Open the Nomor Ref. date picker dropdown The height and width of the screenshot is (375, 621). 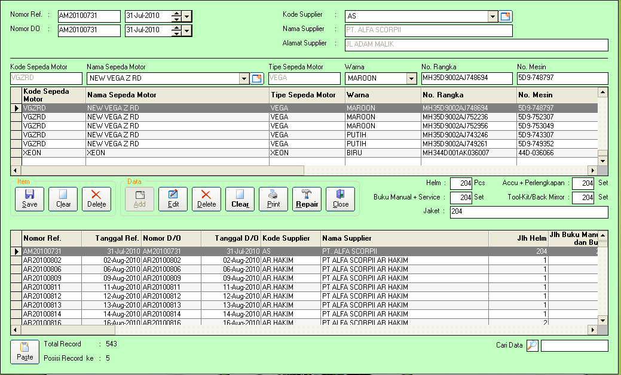click(187, 17)
